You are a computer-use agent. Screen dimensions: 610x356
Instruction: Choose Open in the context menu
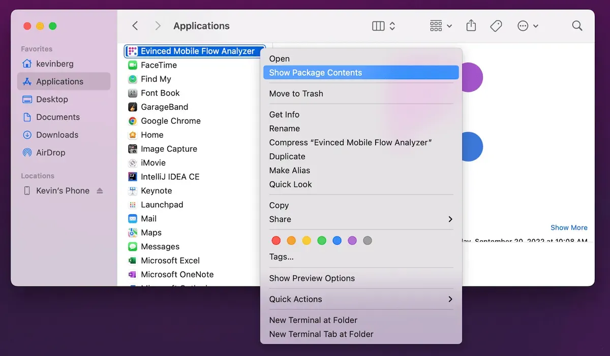(361, 59)
